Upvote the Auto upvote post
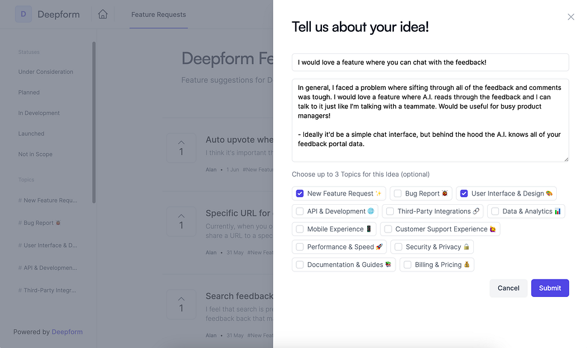The image size is (587, 348). coord(181,148)
